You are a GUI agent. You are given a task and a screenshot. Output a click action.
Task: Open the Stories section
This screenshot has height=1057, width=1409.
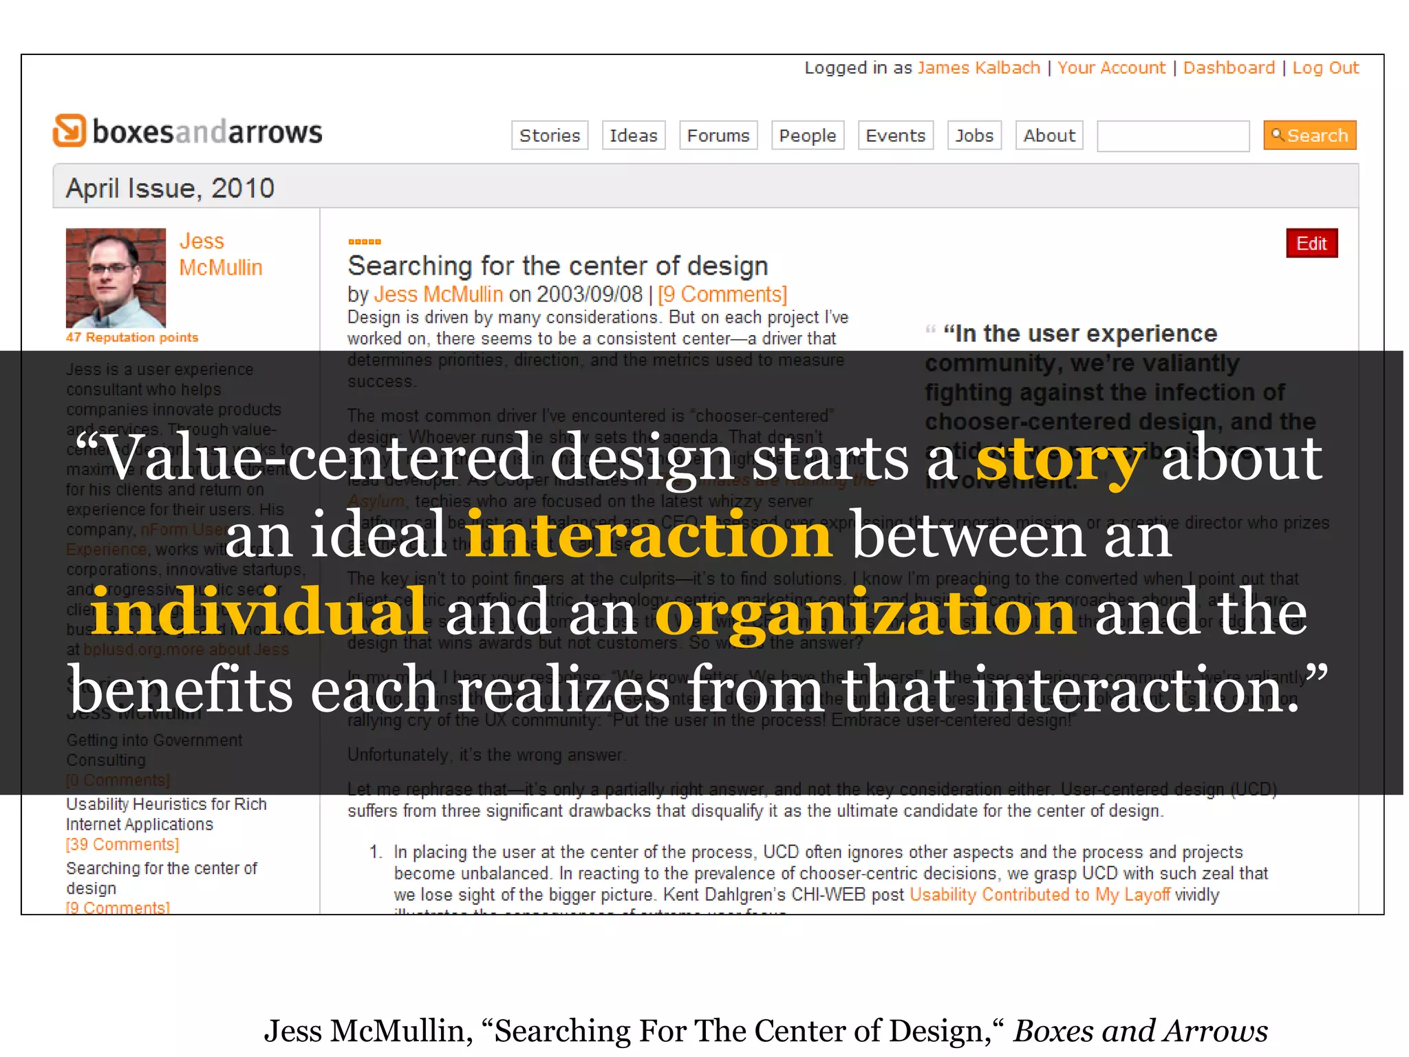click(550, 135)
